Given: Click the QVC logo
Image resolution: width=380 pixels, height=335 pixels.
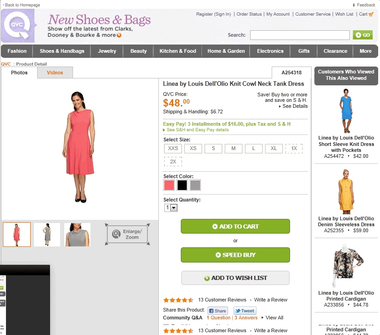Looking at the screenshot, I should tap(18, 25).
